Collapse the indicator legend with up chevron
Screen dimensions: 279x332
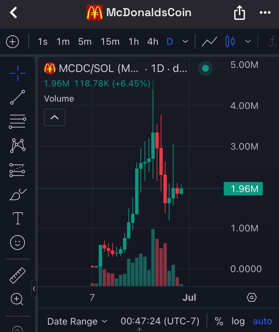(x=55, y=117)
